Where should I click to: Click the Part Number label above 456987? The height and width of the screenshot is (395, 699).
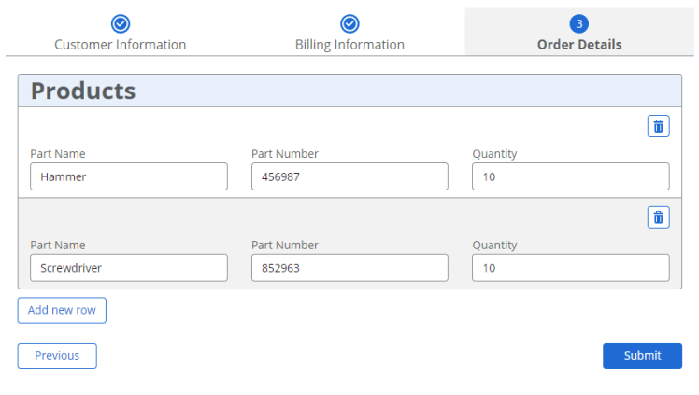tap(285, 154)
